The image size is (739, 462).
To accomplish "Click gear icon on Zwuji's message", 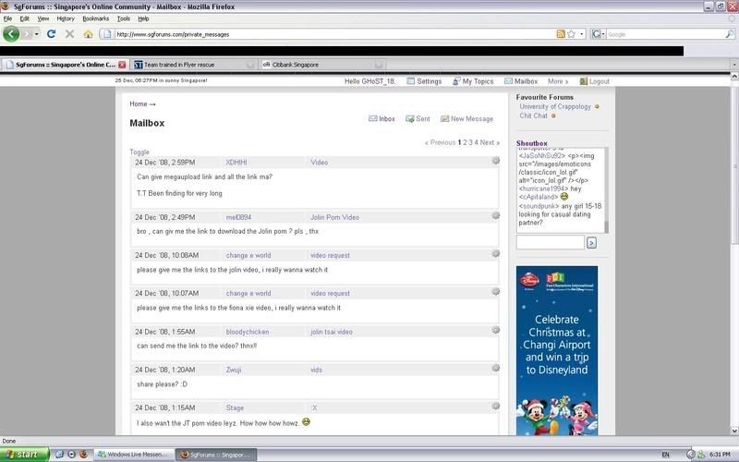I will pyautogui.click(x=495, y=368).
